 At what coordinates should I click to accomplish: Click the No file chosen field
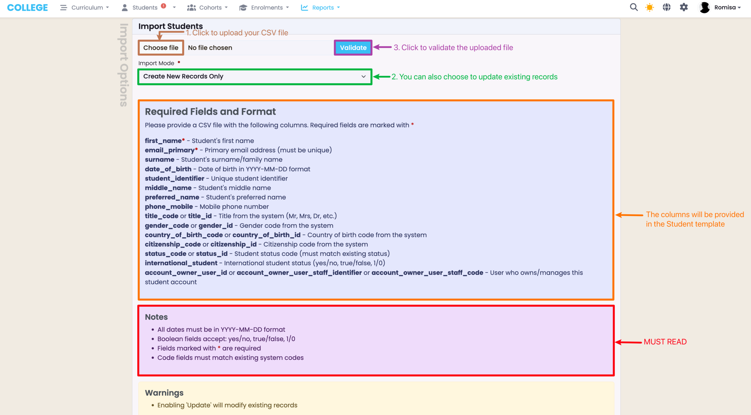(x=210, y=48)
